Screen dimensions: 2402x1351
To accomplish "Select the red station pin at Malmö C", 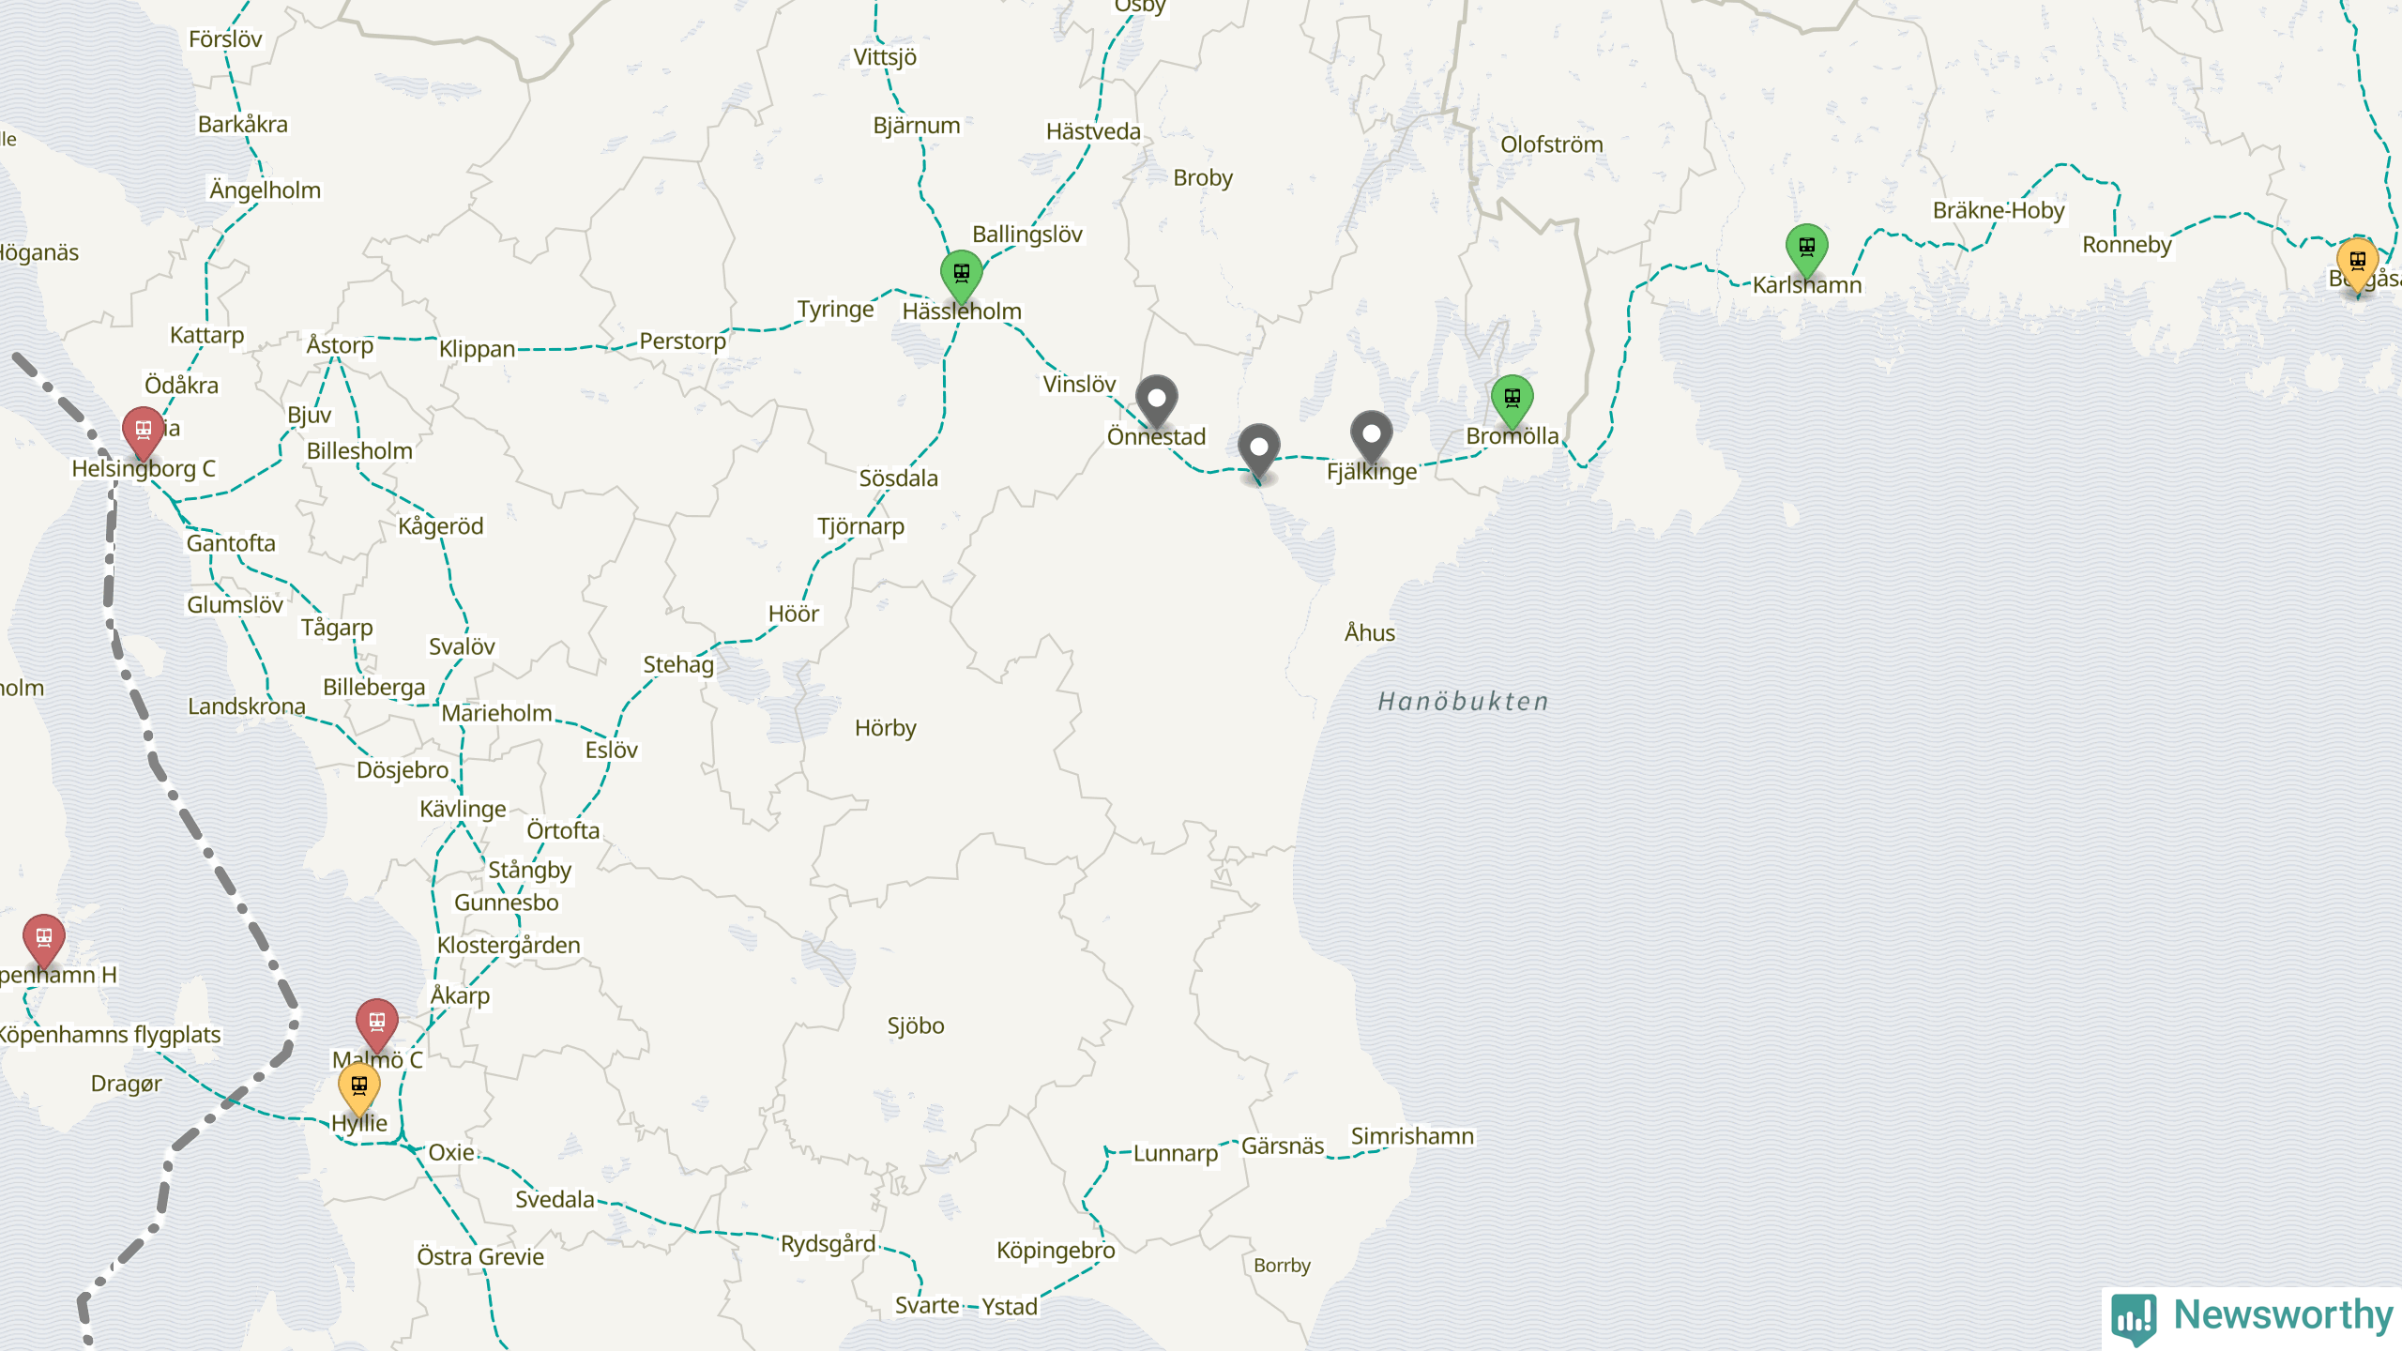I will (x=376, y=1024).
